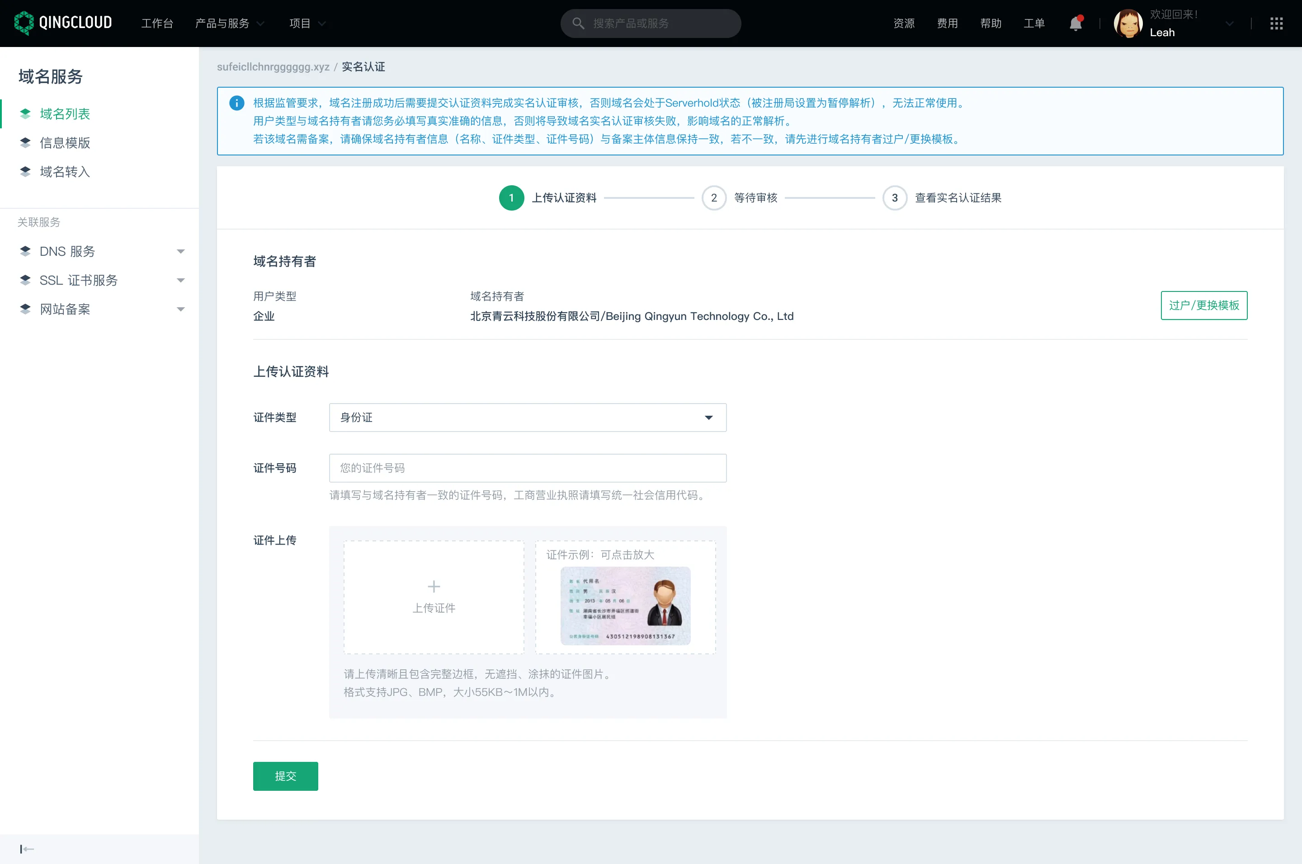The image size is (1302, 864).
Task: Collapse the sidebar with the arrow icon
Action: (27, 849)
